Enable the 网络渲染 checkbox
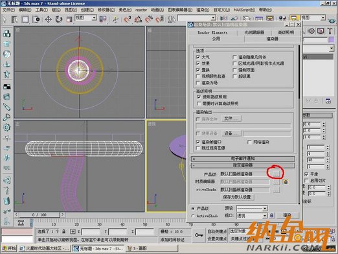Image resolution: width=338 pixels, height=254 pixels. (249, 142)
